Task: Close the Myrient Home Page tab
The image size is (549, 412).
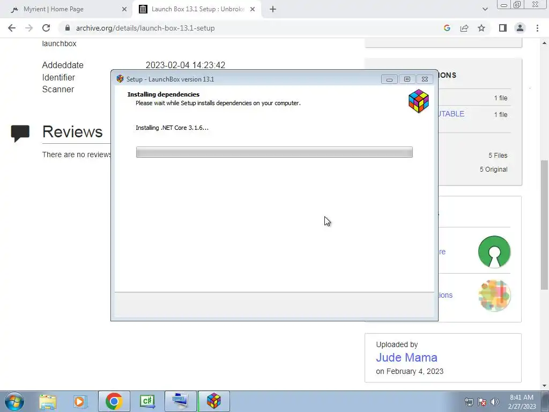Action: pos(124,10)
